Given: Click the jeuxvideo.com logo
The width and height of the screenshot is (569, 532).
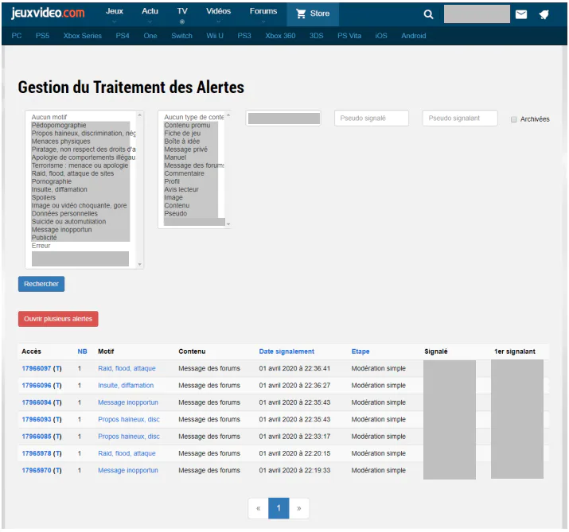Looking at the screenshot, I should click(x=48, y=13).
